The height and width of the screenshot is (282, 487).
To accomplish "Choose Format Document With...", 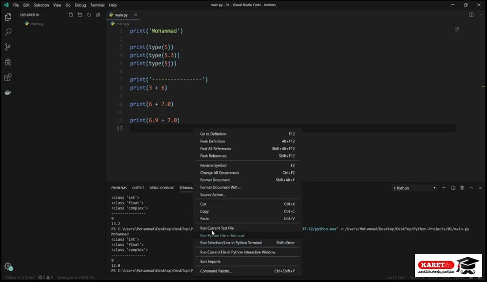I will click(247, 187).
